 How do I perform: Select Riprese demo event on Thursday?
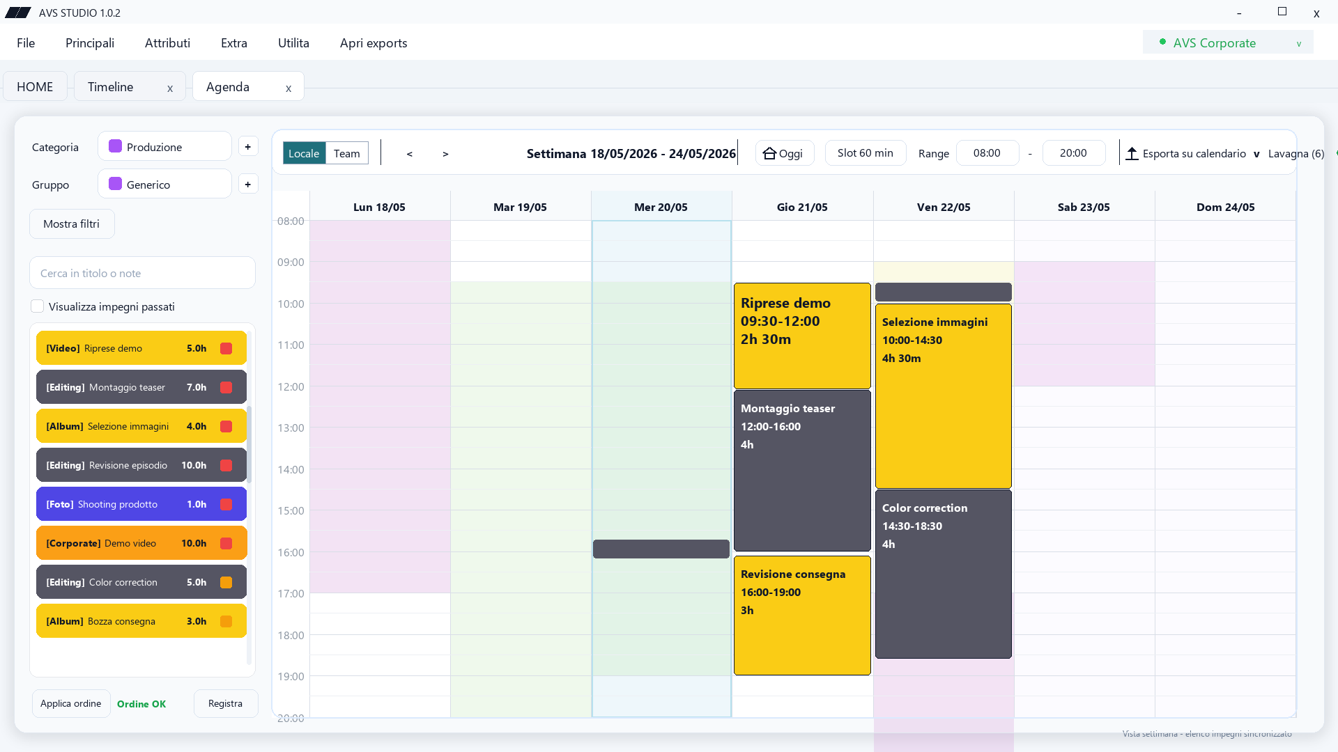tap(802, 336)
